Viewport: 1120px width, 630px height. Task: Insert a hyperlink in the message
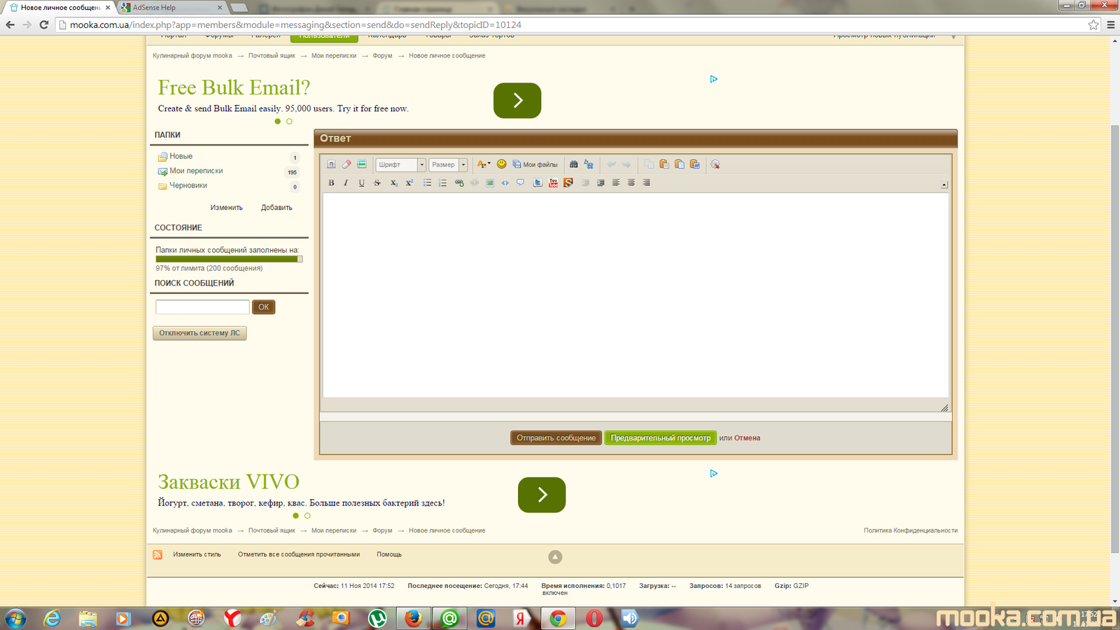[459, 183]
